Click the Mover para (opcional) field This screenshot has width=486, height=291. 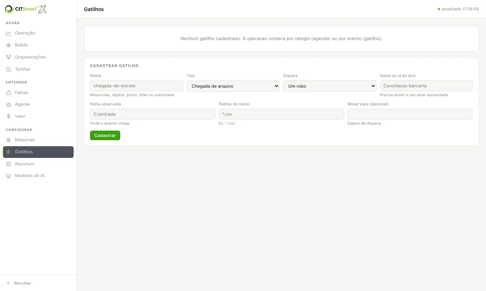(410, 114)
